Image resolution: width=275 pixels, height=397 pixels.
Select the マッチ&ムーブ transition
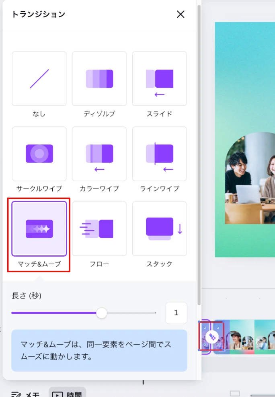39,228
